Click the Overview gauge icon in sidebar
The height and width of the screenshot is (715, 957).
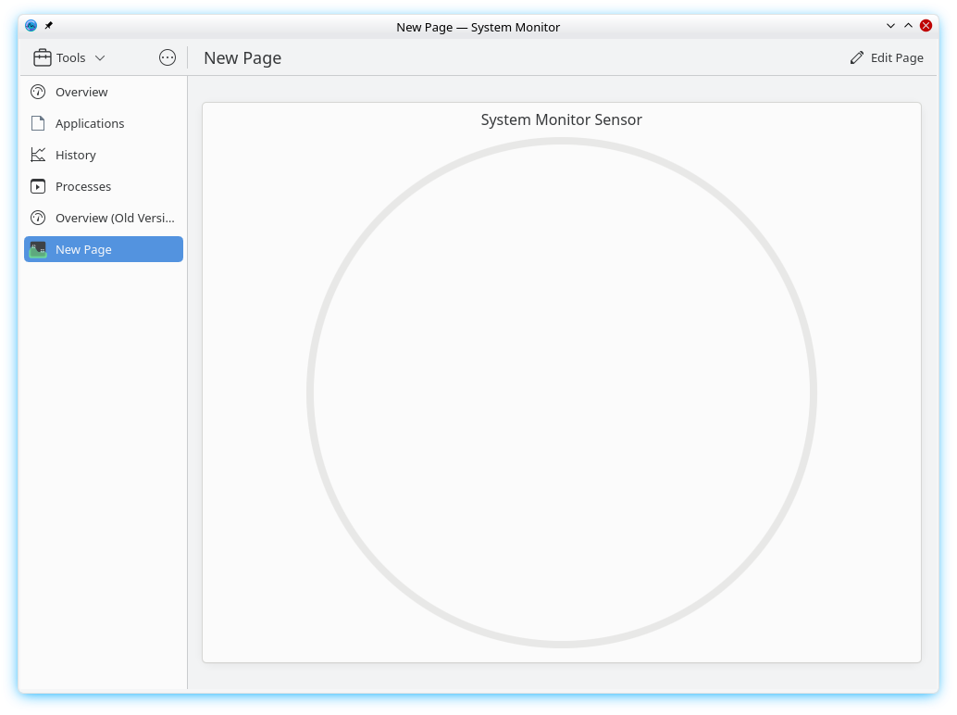(x=38, y=92)
